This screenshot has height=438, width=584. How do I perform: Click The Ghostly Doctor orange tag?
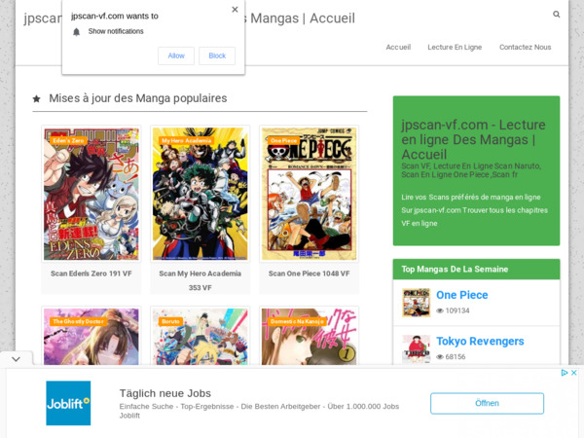pos(78,321)
